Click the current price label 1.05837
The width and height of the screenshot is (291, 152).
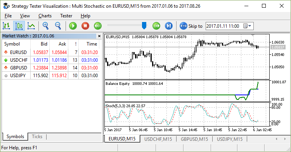pos(278,47)
